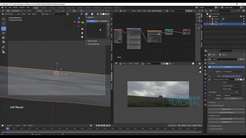
Task: Open the Render menu
Action: tap(15, 8)
